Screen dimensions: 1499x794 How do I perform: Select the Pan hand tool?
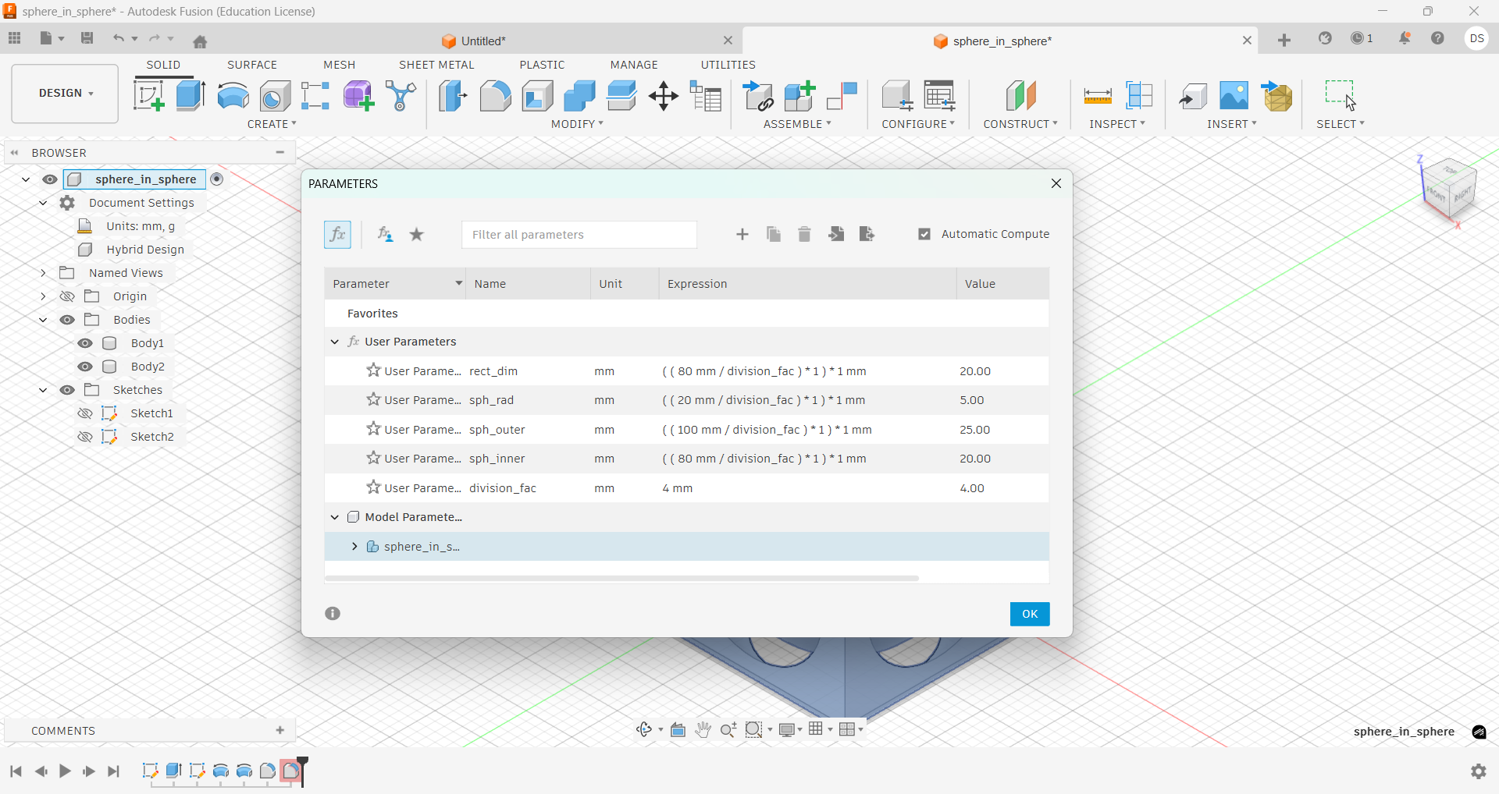703,730
